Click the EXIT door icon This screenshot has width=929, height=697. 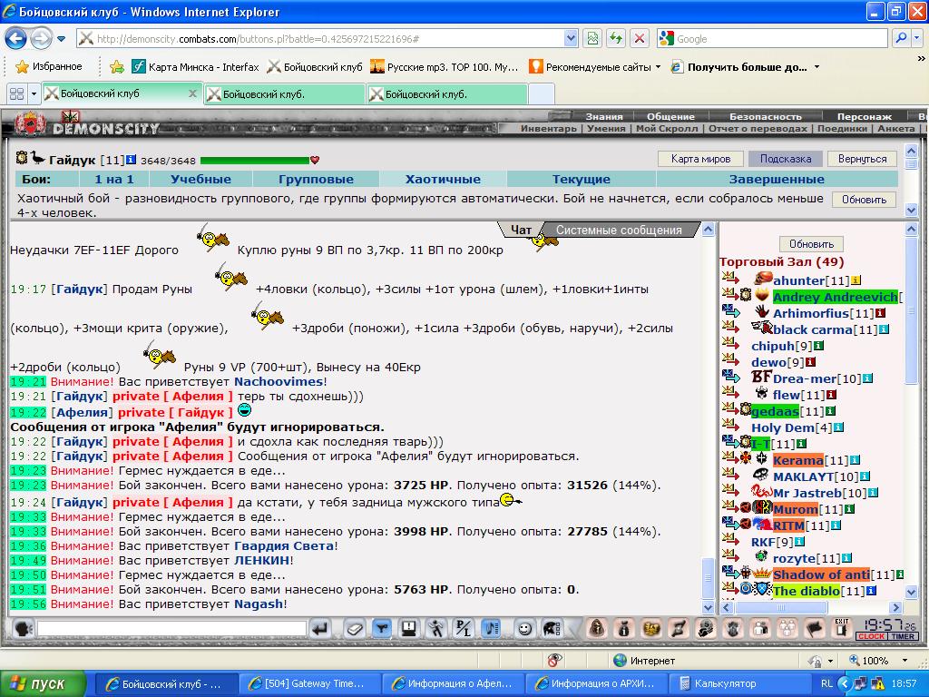pos(842,628)
